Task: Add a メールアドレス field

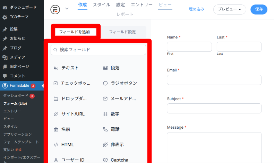Action: [x=119, y=99]
